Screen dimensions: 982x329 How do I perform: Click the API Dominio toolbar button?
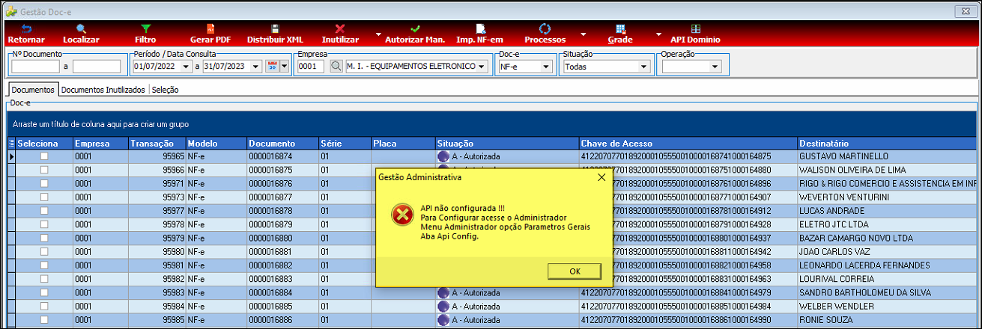(x=695, y=34)
